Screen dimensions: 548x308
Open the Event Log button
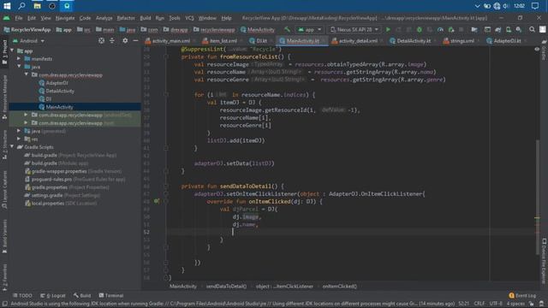pos(522,295)
